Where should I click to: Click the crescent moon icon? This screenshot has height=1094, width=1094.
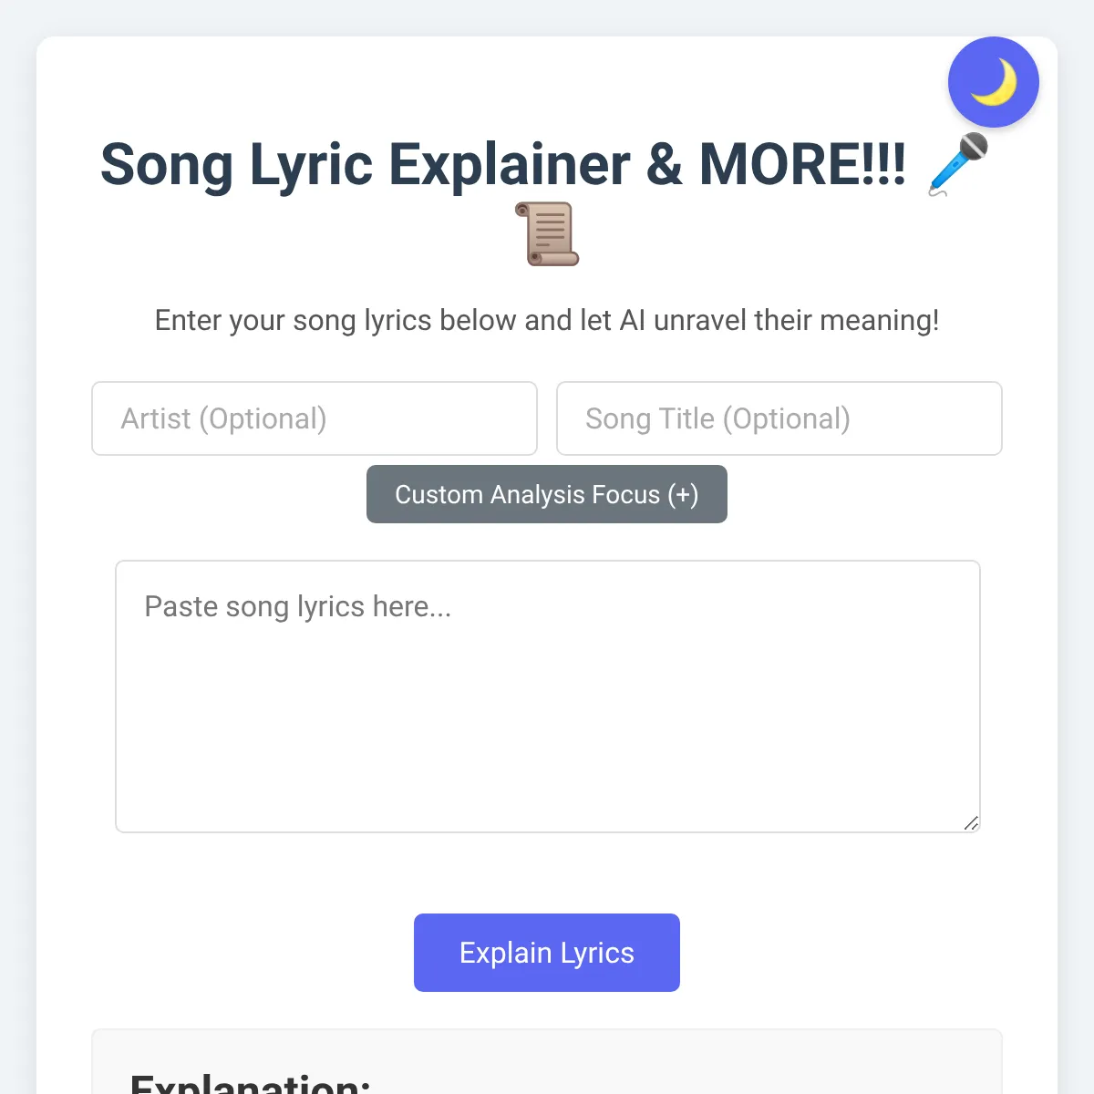click(x=993, y=82)
